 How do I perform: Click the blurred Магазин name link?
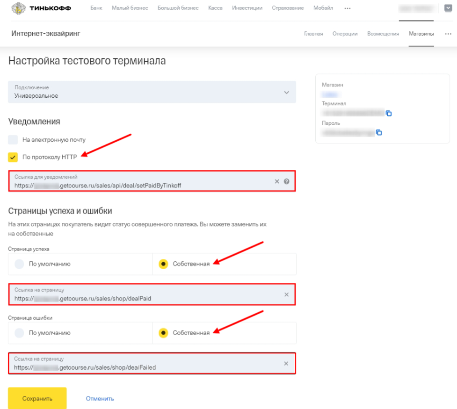pos(330,94)
